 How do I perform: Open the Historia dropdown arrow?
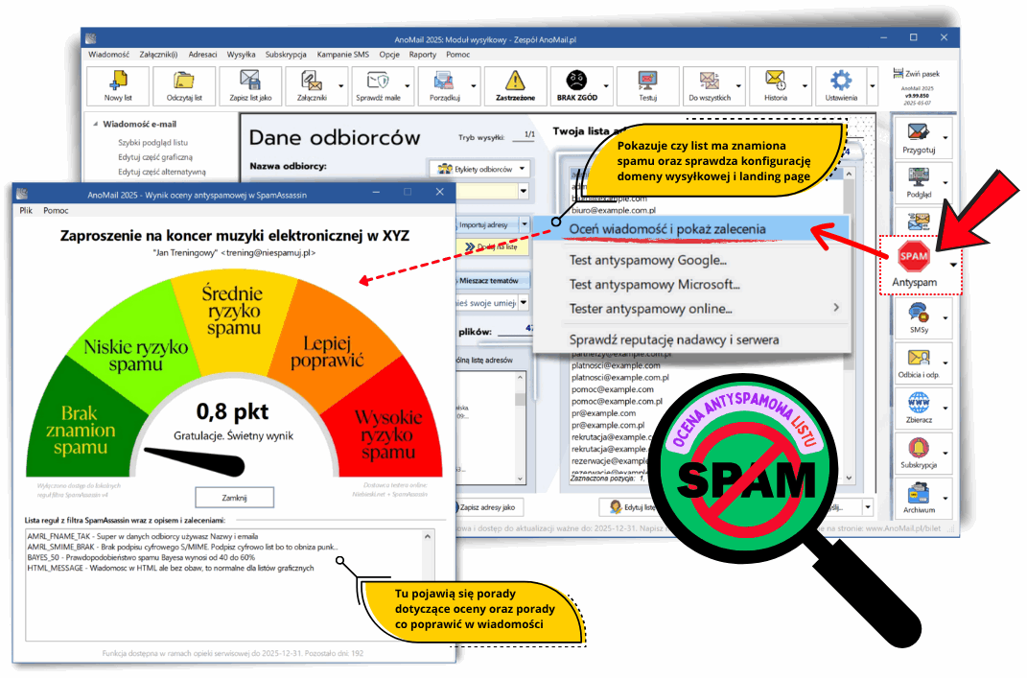[805, 85]
